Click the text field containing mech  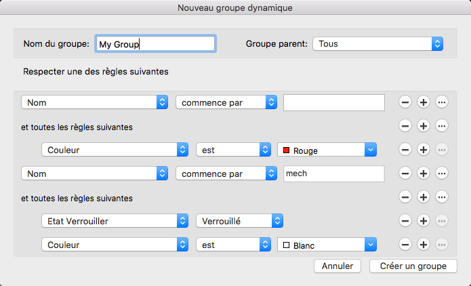(x=333, y=173)
